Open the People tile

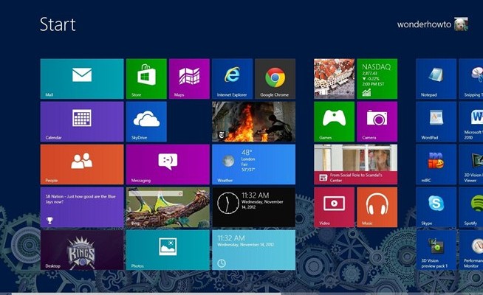point(82,164)
